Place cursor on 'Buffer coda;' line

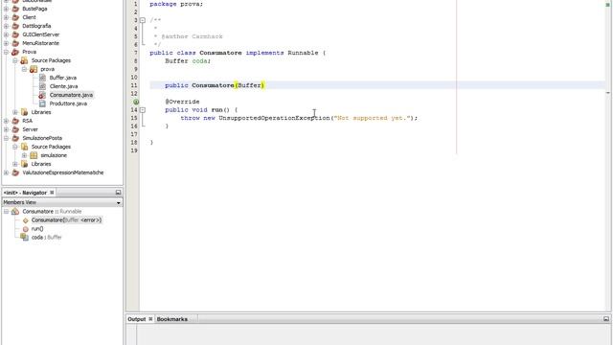click(x=188, y=61)
